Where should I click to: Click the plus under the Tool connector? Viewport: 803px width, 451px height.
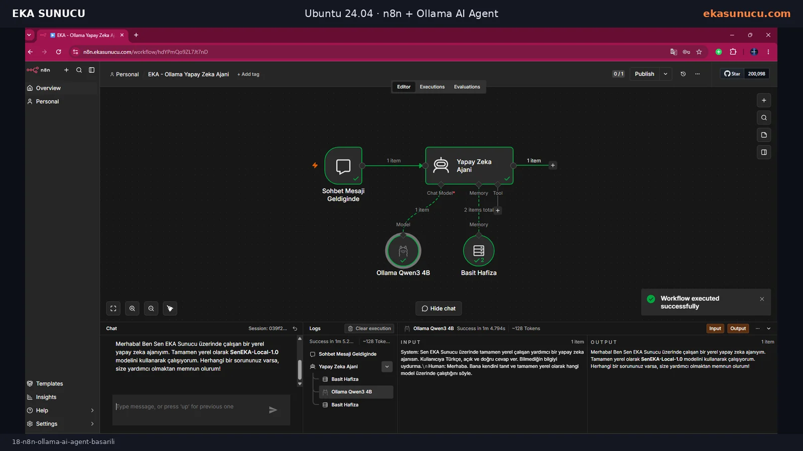(498, 210)
